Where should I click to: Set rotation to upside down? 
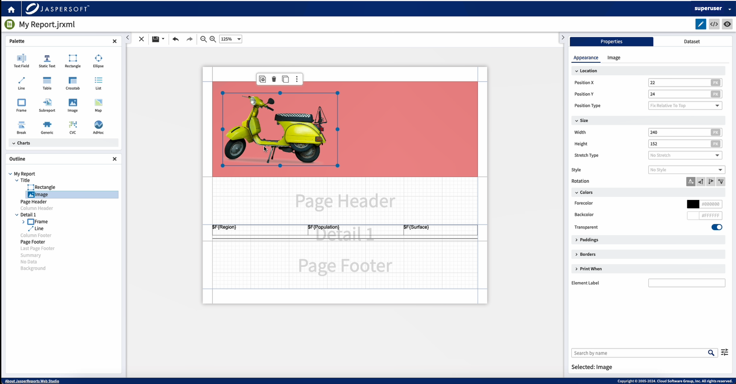click(721, 181)
